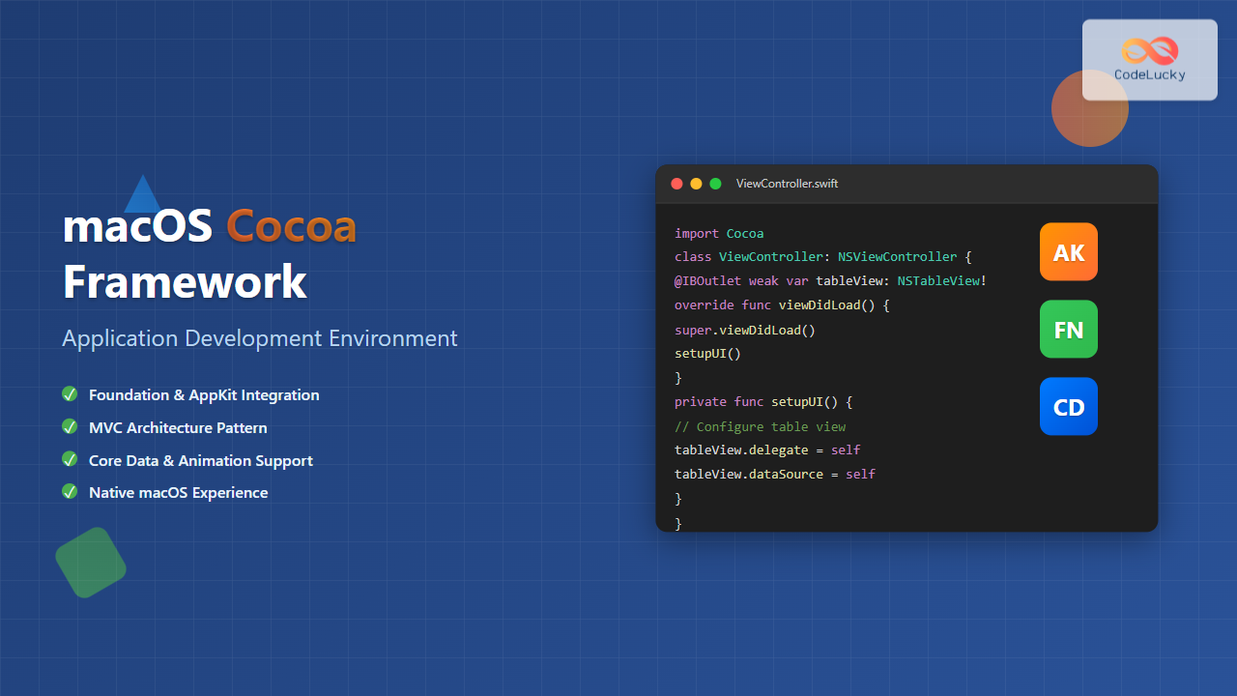Screen dimensions: 1237x696
Task: Click the 'import Cocoa' code line
Action: [x=719, y=233]
